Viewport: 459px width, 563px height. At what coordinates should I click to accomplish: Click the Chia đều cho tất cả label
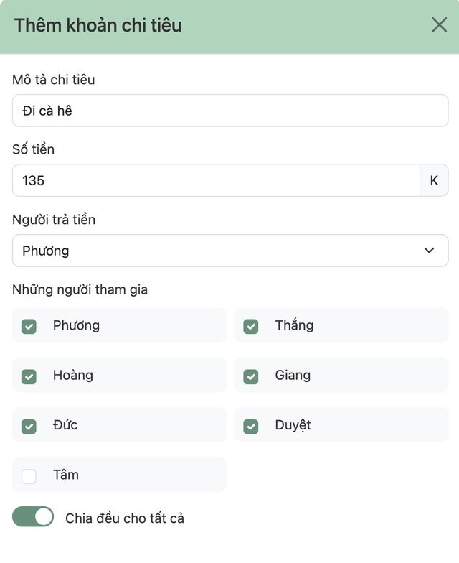(x=125, y=518)
